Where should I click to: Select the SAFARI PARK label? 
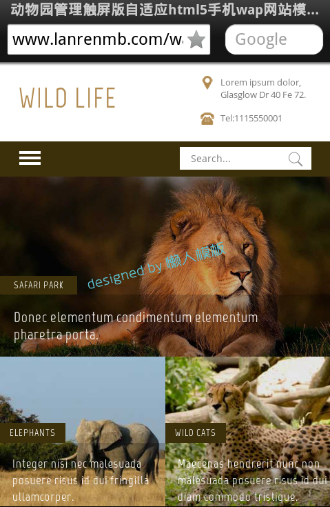(39, 285)
